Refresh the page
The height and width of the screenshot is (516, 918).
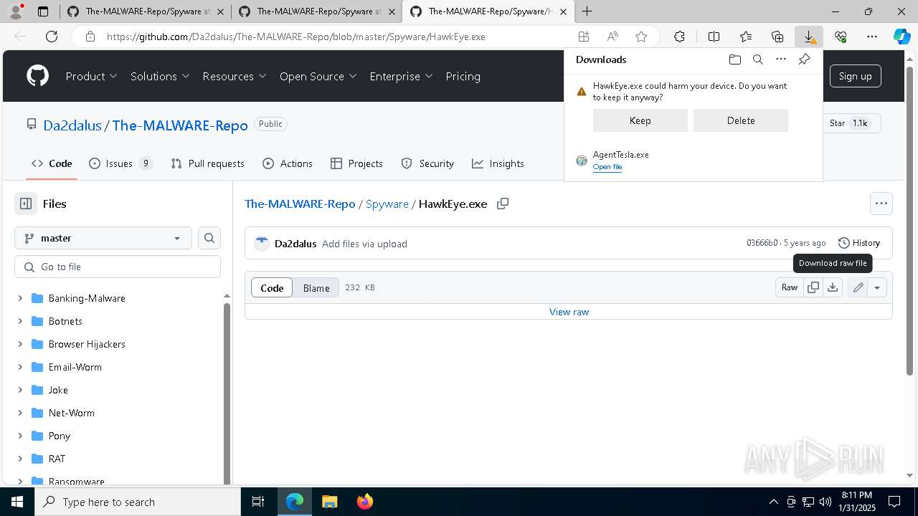click(52, 37)
